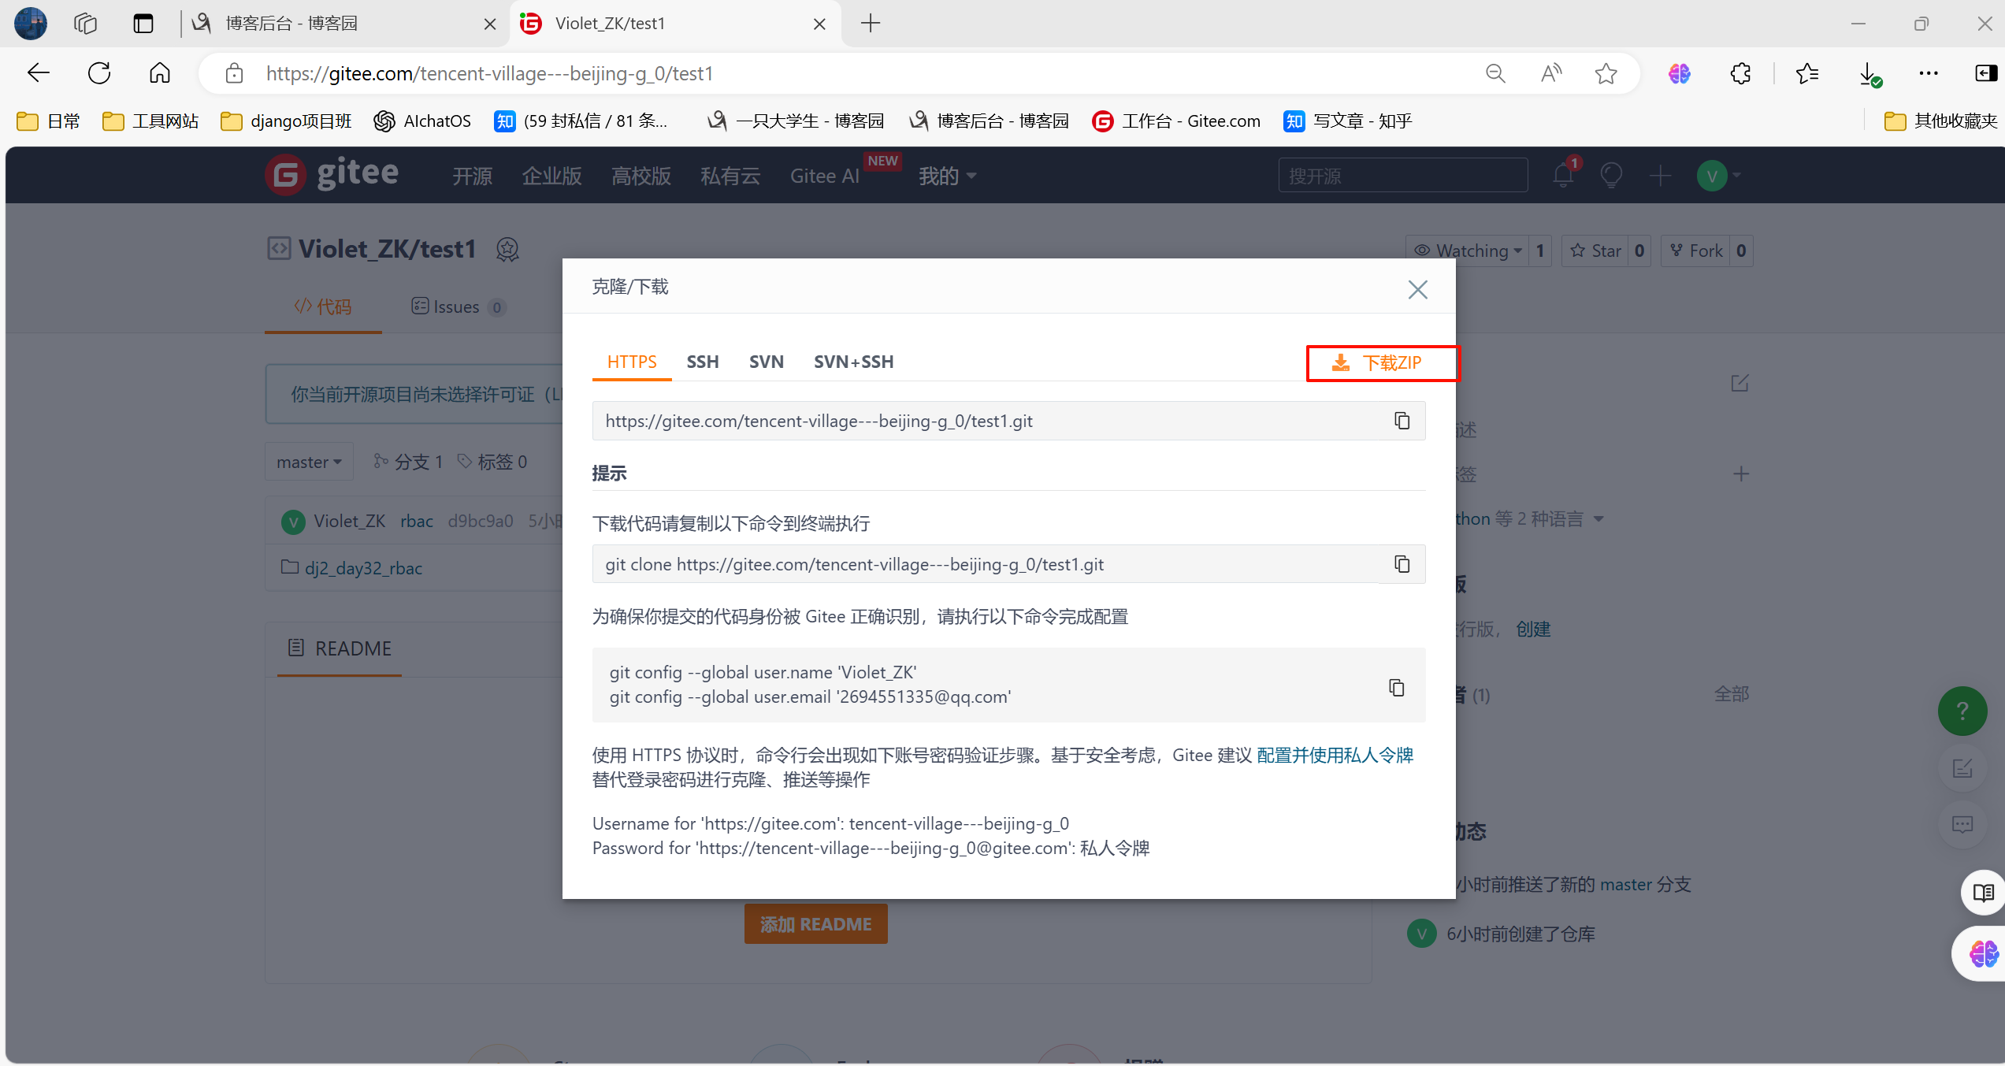This screenshot has width=2005, height=1066.
Task: Click 高校版 in Gitee navigation
Action: (x=641, y=176)
